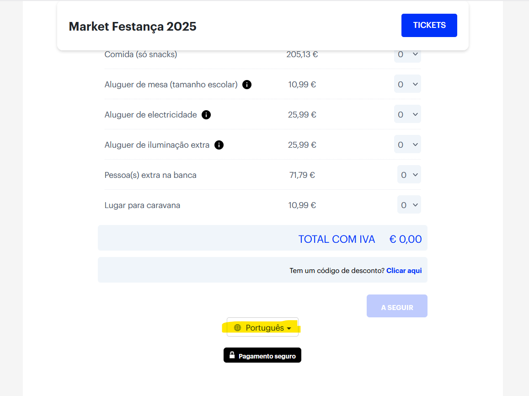Open quantity dropdown for Comida (só snacks)

tap(407, 55)
